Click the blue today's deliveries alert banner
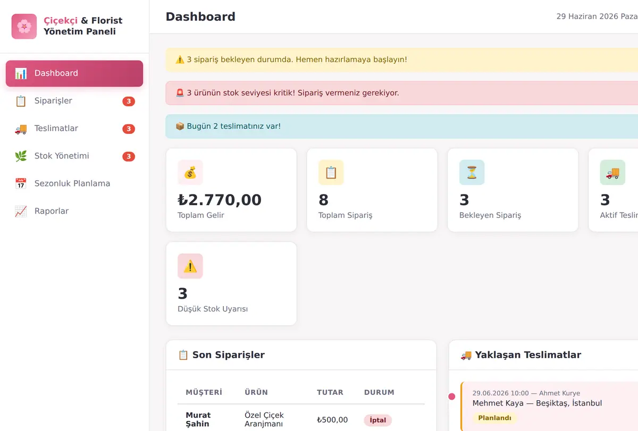 pyautogui.click(x=402, y=126)
